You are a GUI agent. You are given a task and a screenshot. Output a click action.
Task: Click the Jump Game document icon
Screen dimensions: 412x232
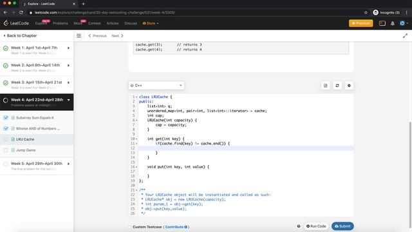(x=13, y=150)
